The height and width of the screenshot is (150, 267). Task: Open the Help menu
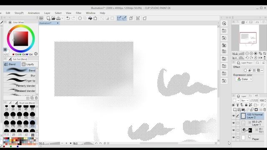pos(102,13)
